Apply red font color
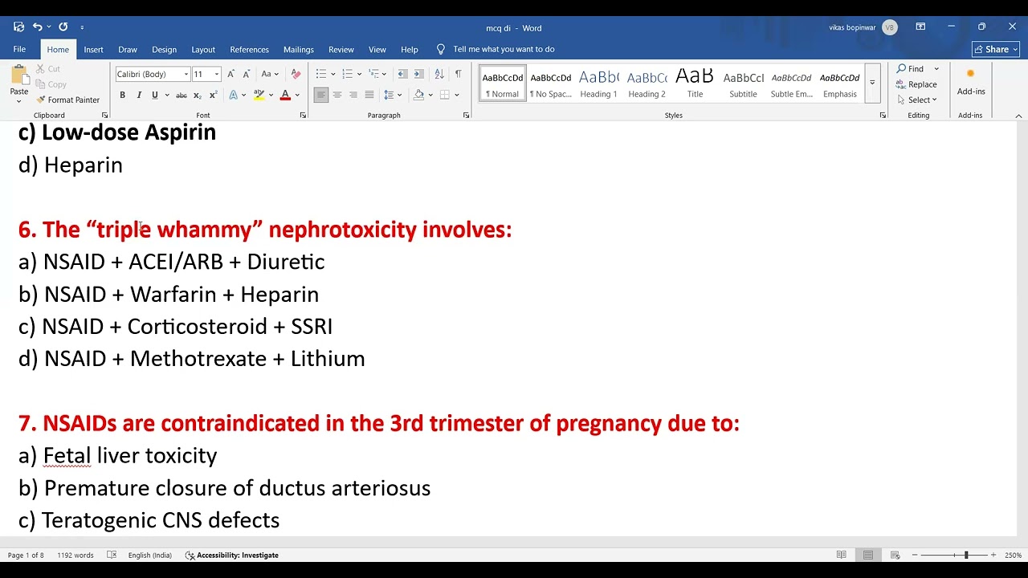1028x578 pixels. [x=285, y=95]
